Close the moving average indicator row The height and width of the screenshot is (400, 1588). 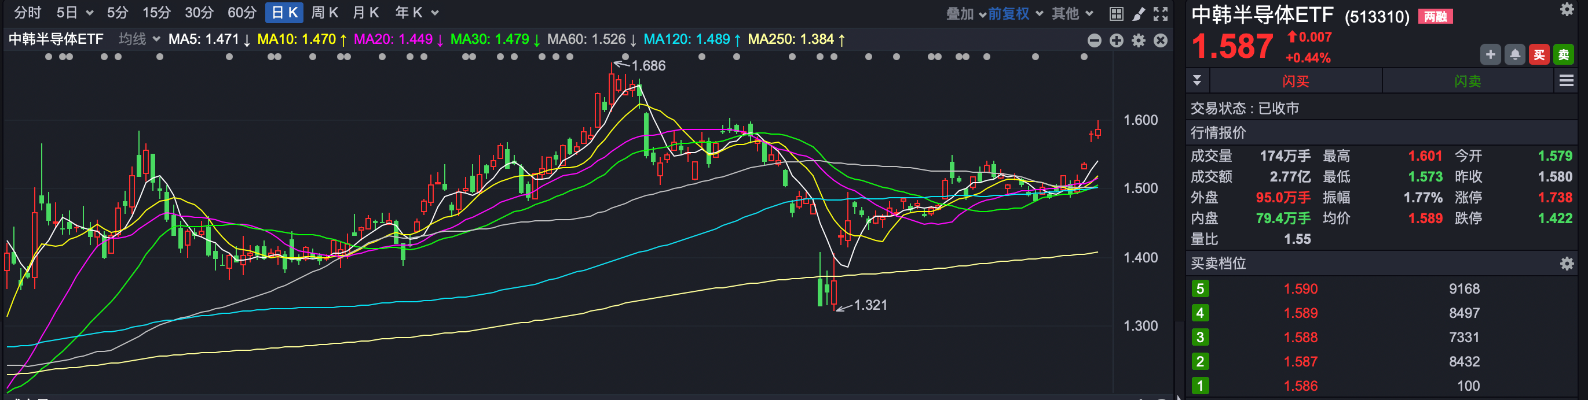click(1161, 40)
